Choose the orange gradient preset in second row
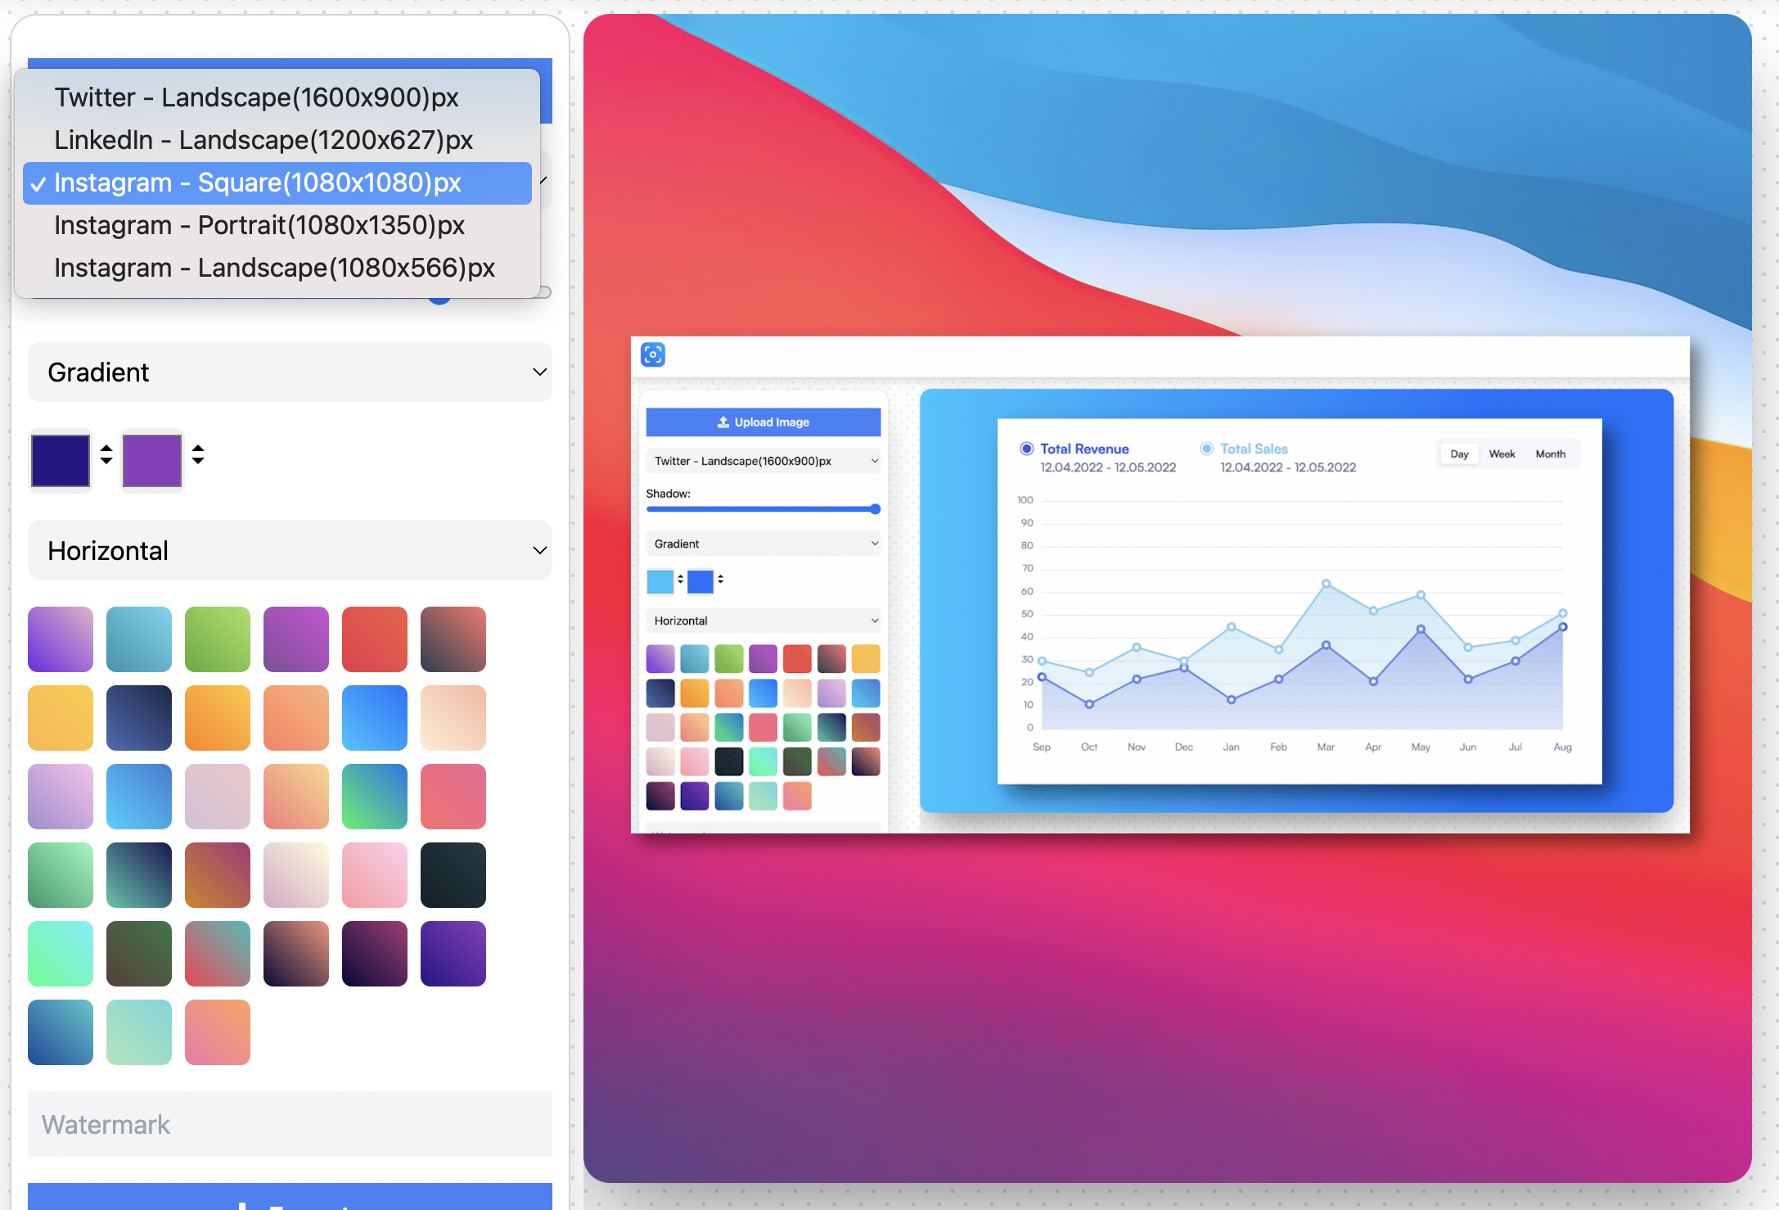Image resolution: width=1779 pixels, height=1210 pixels. click(218, 718)
